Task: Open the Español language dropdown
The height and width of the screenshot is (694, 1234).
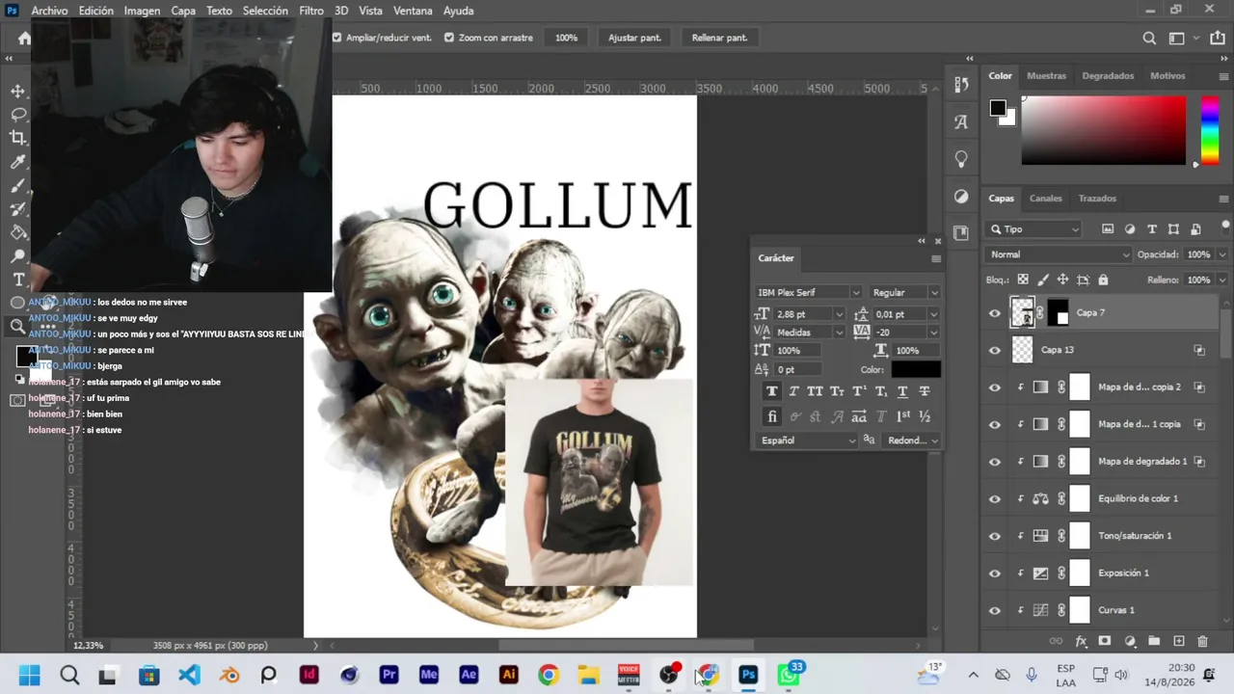Action: [808, 440]
